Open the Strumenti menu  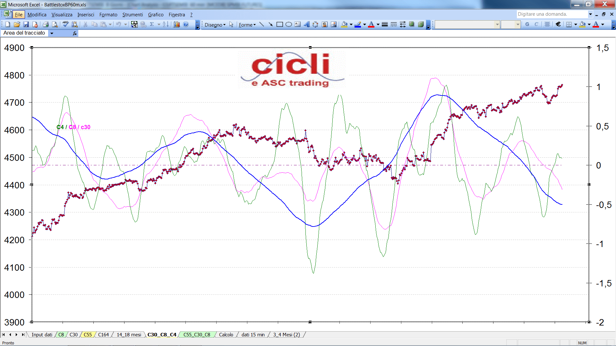tap(133, 15)
